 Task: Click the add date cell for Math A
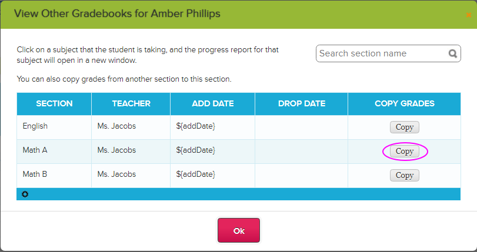(196, 150)
